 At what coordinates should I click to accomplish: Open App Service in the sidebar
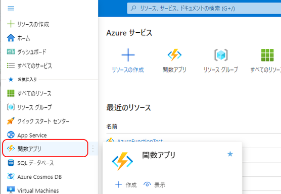point(27,135)
